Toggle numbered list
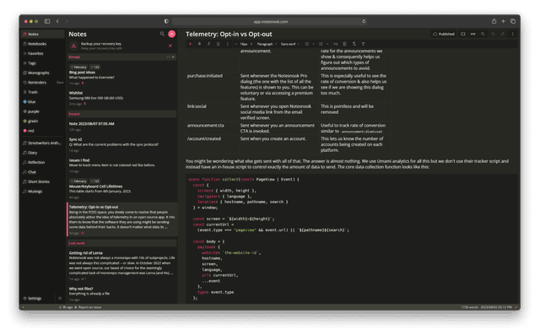540x335 pixels. pyautogui.click(x=307, y=44)
